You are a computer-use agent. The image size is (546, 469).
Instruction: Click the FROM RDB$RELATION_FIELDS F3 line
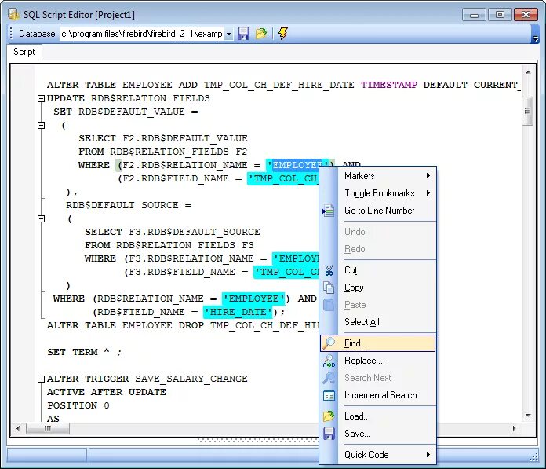(x=169, y=245)
